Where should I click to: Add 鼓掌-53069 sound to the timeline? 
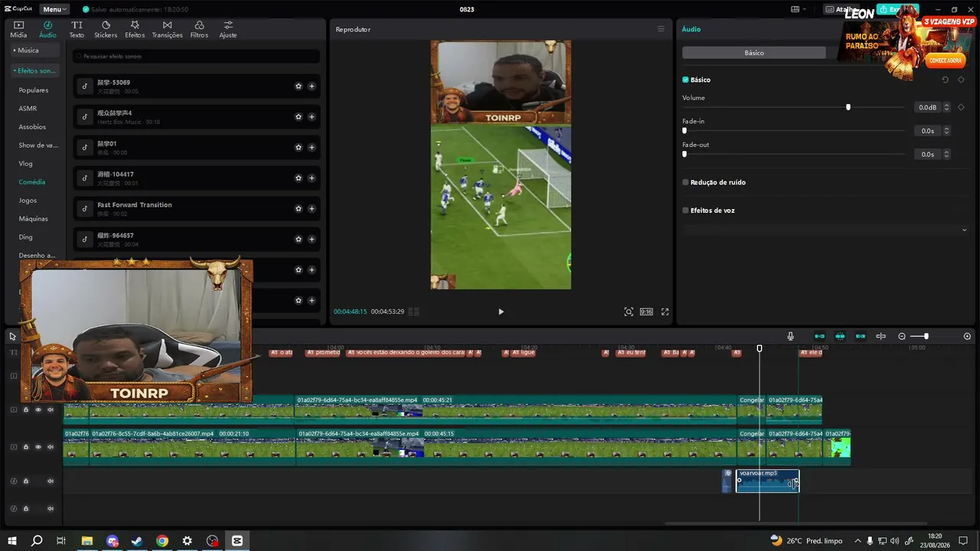click(312, 86)
